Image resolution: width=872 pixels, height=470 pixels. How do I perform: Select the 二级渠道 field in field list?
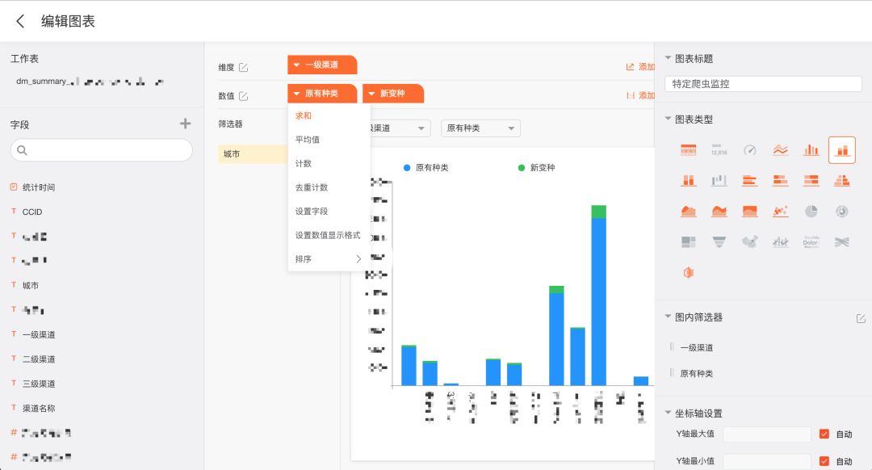pyautogui.click(x=39, y=359)
